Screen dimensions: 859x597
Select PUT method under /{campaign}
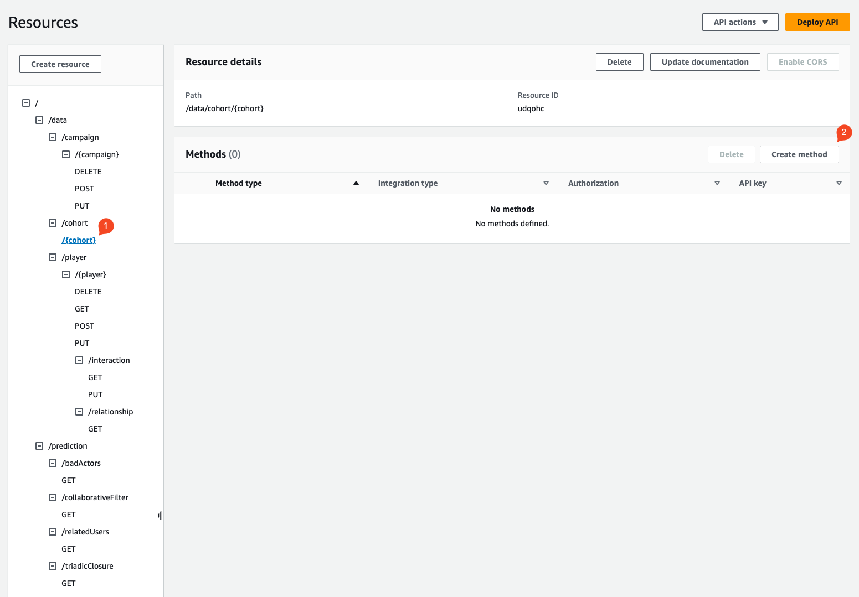[x=82, y=206]
